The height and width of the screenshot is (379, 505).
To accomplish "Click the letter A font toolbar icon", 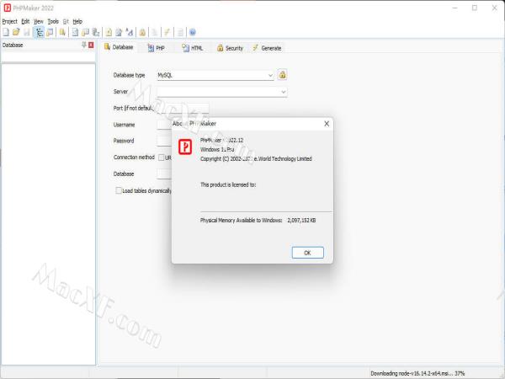I will tap(130, 32).
